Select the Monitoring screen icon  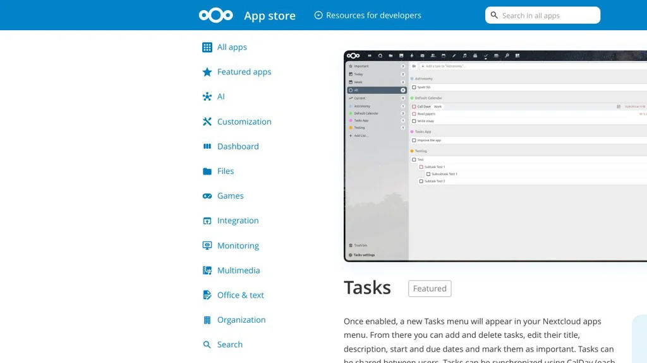click(207, 246)
